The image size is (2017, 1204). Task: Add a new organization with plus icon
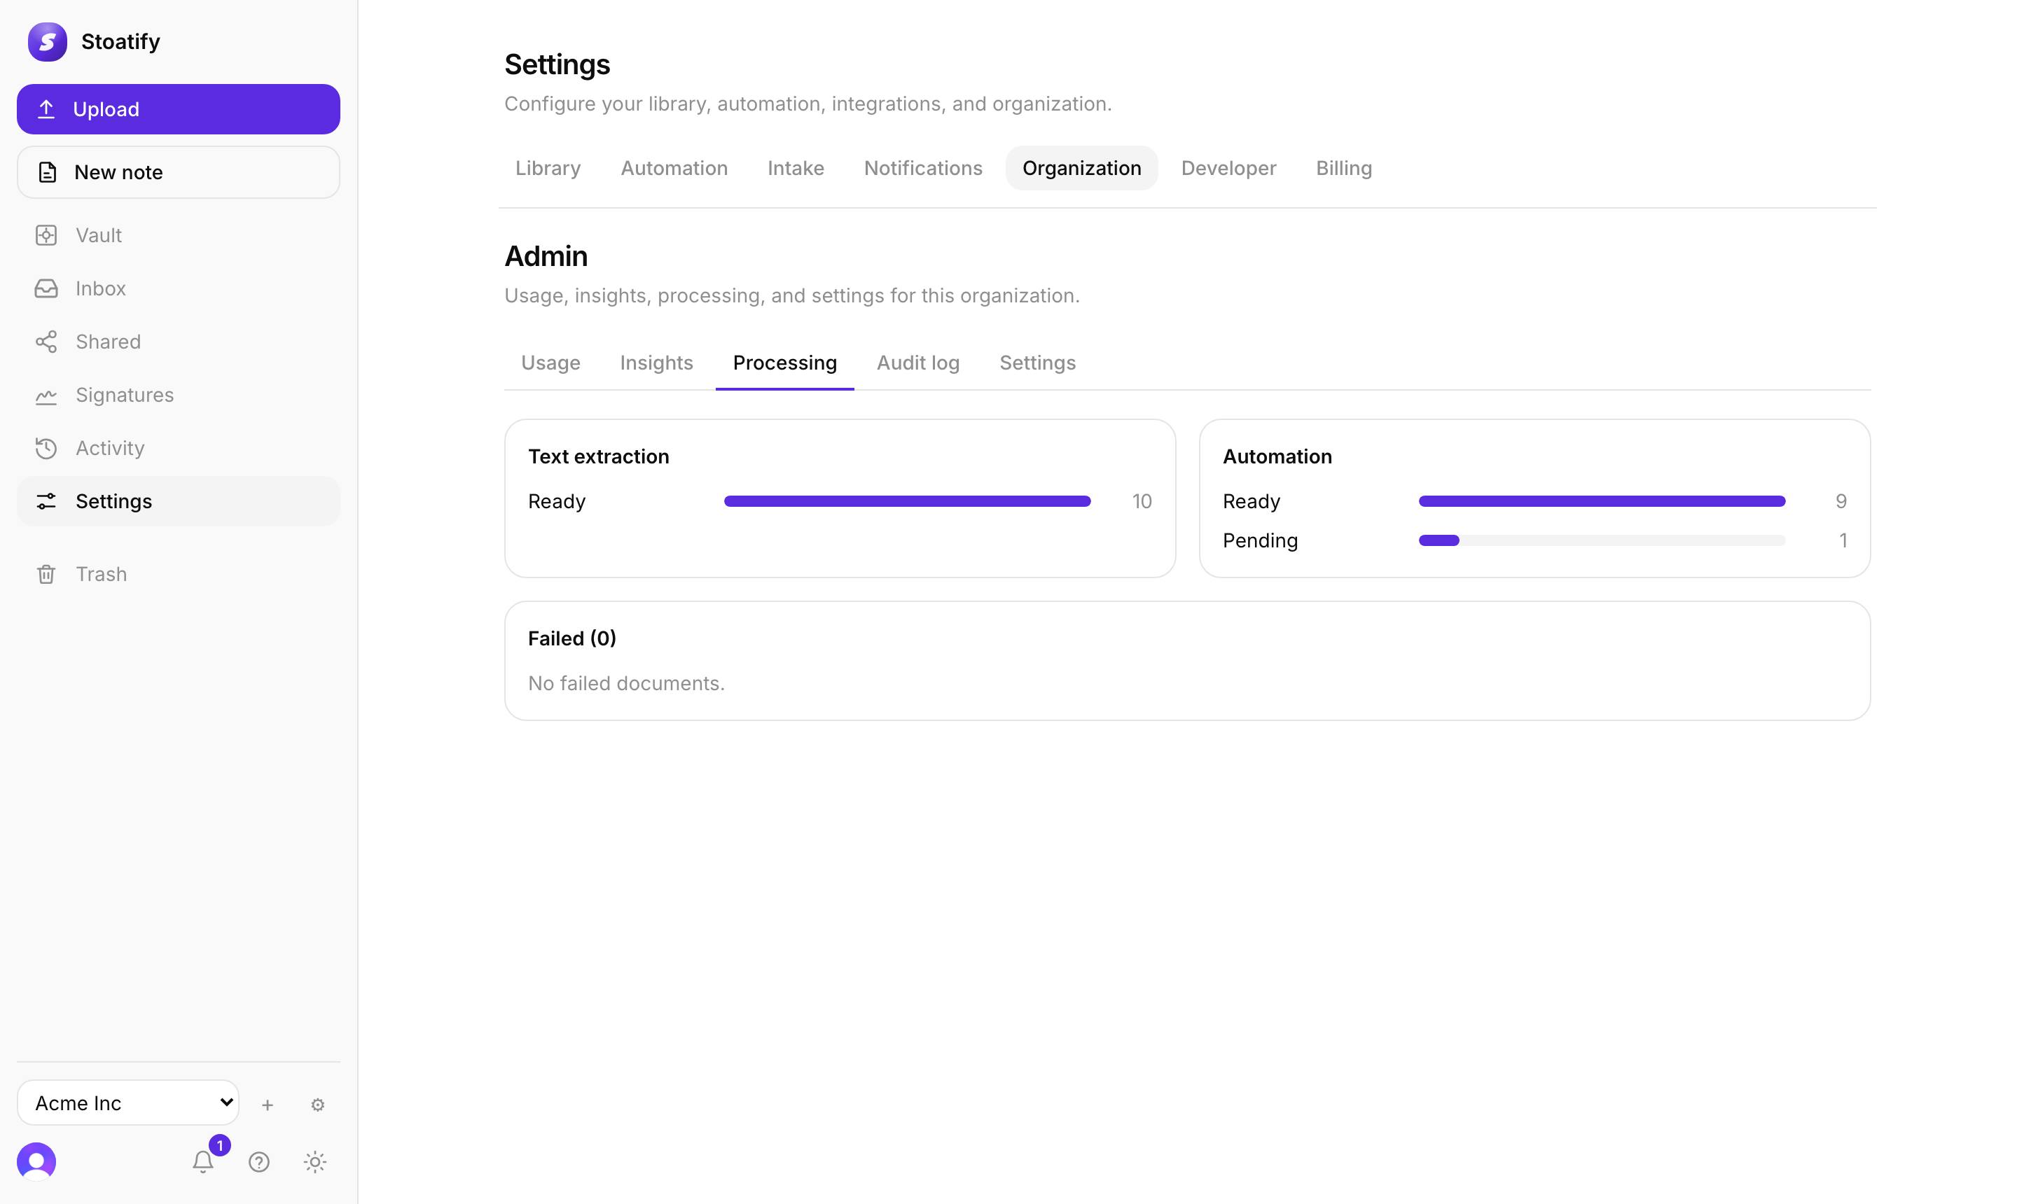coord(267,1104)
